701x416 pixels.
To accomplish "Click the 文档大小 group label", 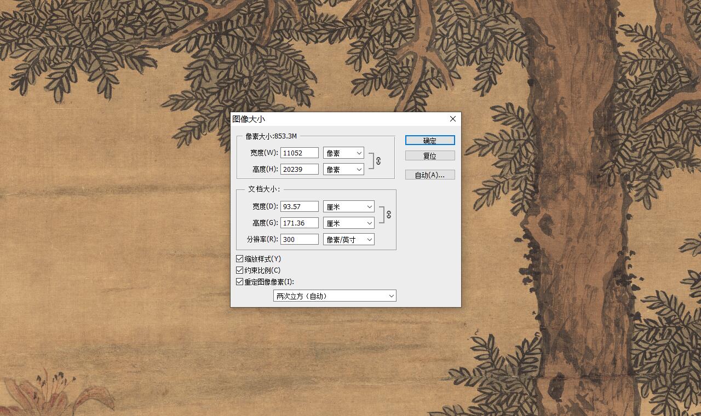I will [x=264, y=189].
